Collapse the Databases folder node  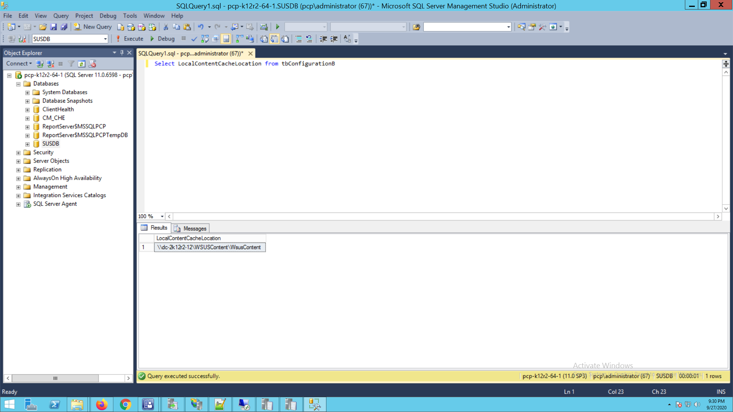click(18, 84)
